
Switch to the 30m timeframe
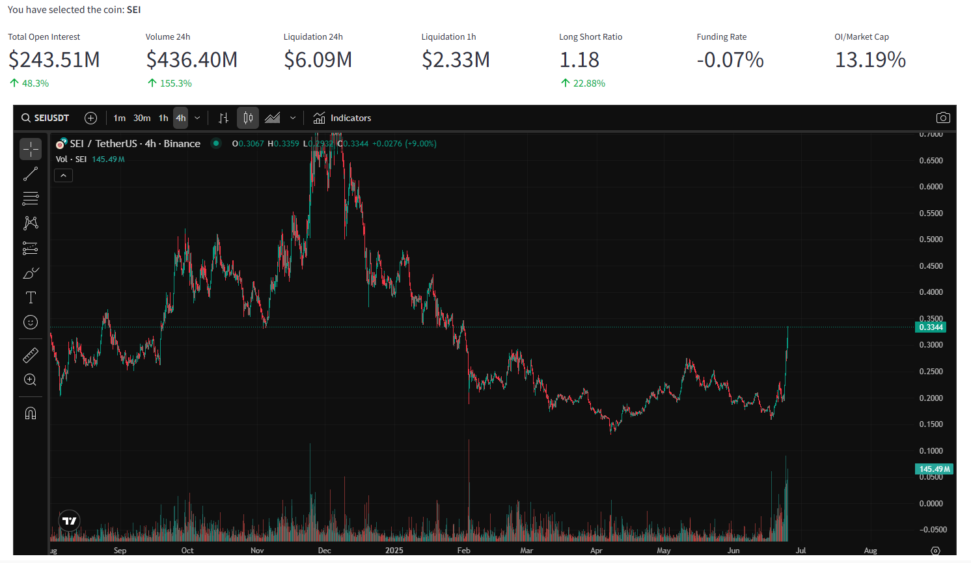pos(142,118)
